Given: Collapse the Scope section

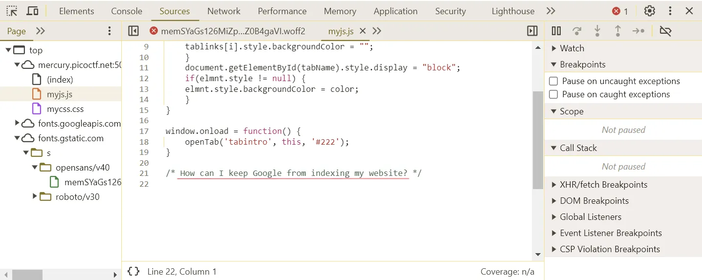Looking at the screenshot, I should pos(554,111).
